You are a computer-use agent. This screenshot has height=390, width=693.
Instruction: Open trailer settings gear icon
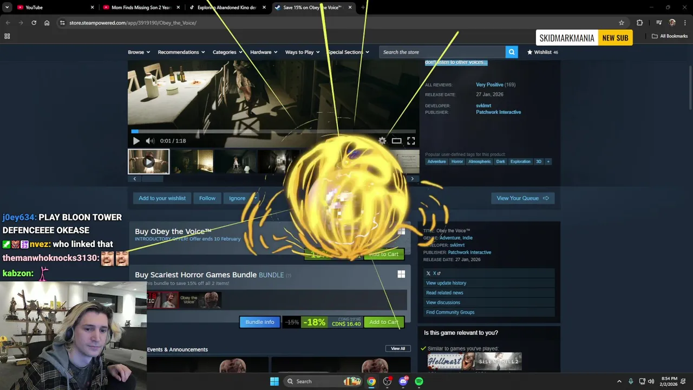[382, 141]
